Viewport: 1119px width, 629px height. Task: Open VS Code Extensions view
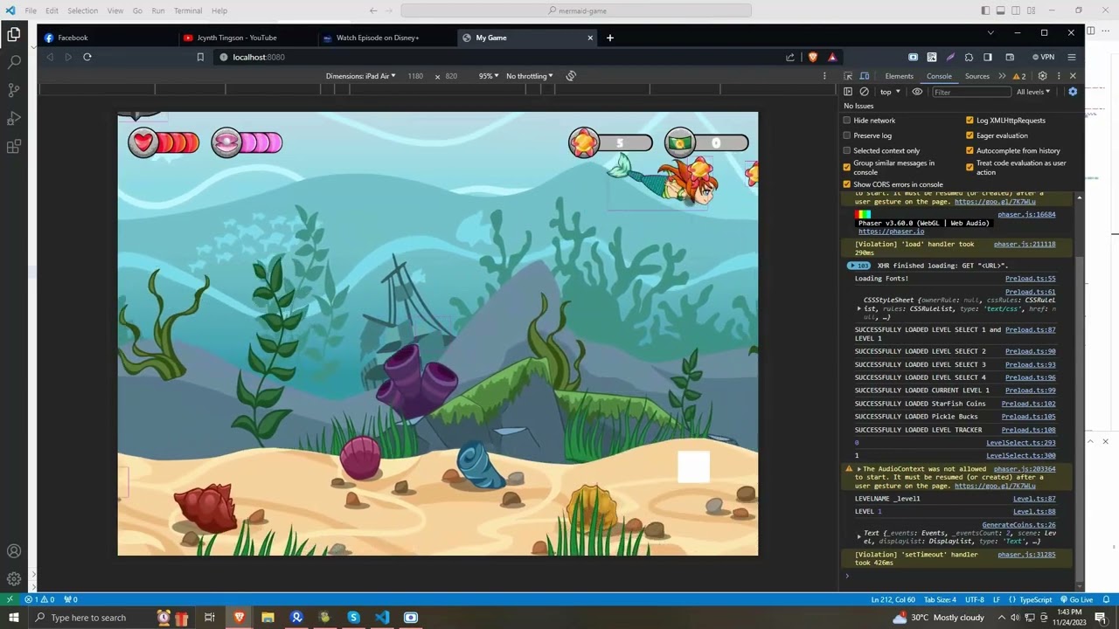[14, 146]
